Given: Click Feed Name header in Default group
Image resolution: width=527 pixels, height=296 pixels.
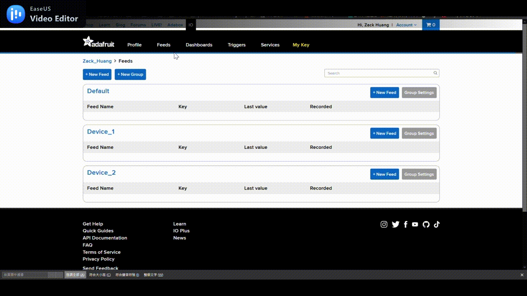Looking at the screenshot, I should click(100, 106).
